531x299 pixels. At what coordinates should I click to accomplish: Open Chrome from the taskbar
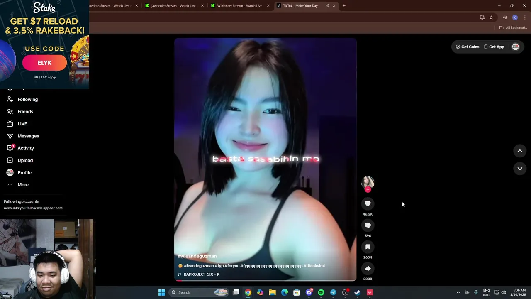click(x=248, y=292)
